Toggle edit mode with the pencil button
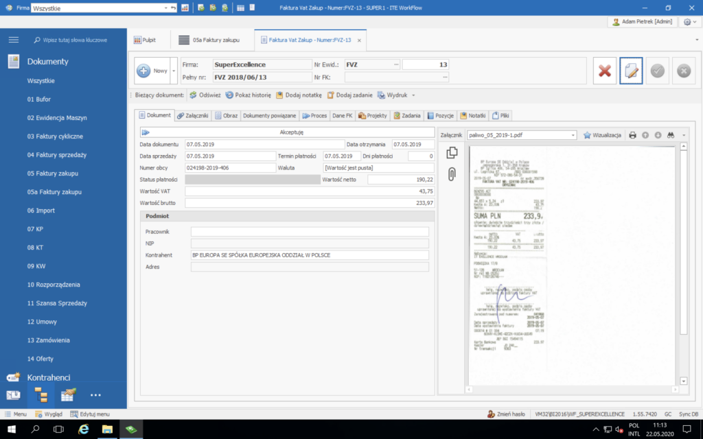Viewport: 703px width, 439px height. 630,71
